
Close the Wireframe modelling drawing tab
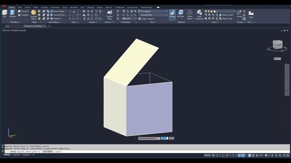pyautogui.click(x=44, y=26)
